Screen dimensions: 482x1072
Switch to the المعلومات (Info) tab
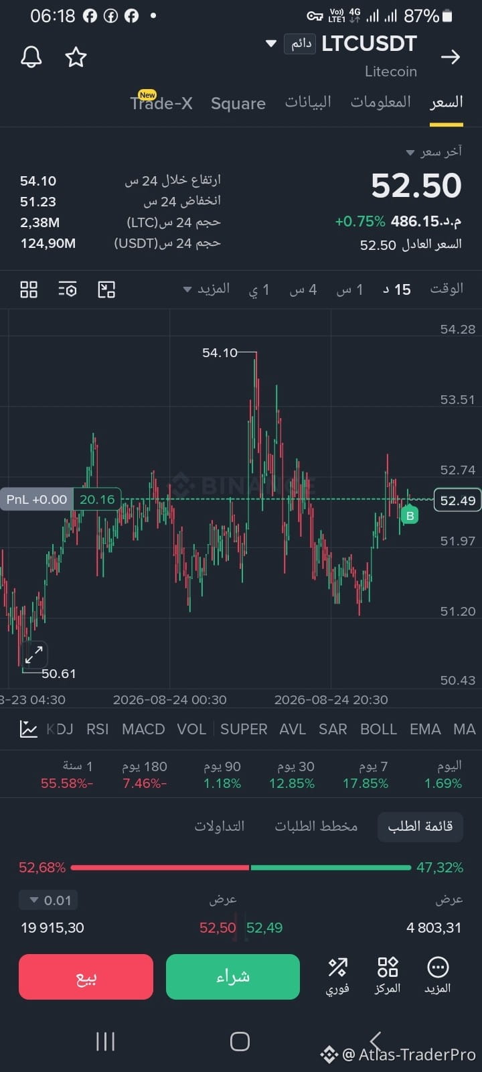381,102
